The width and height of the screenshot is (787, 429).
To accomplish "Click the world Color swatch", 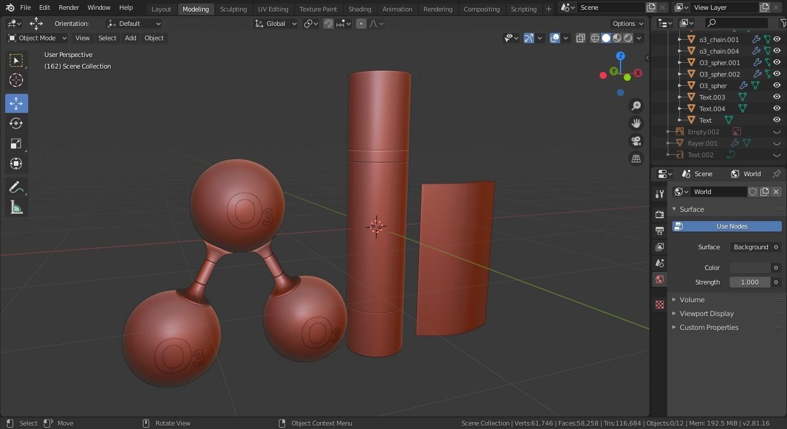I will click(750, 268).
